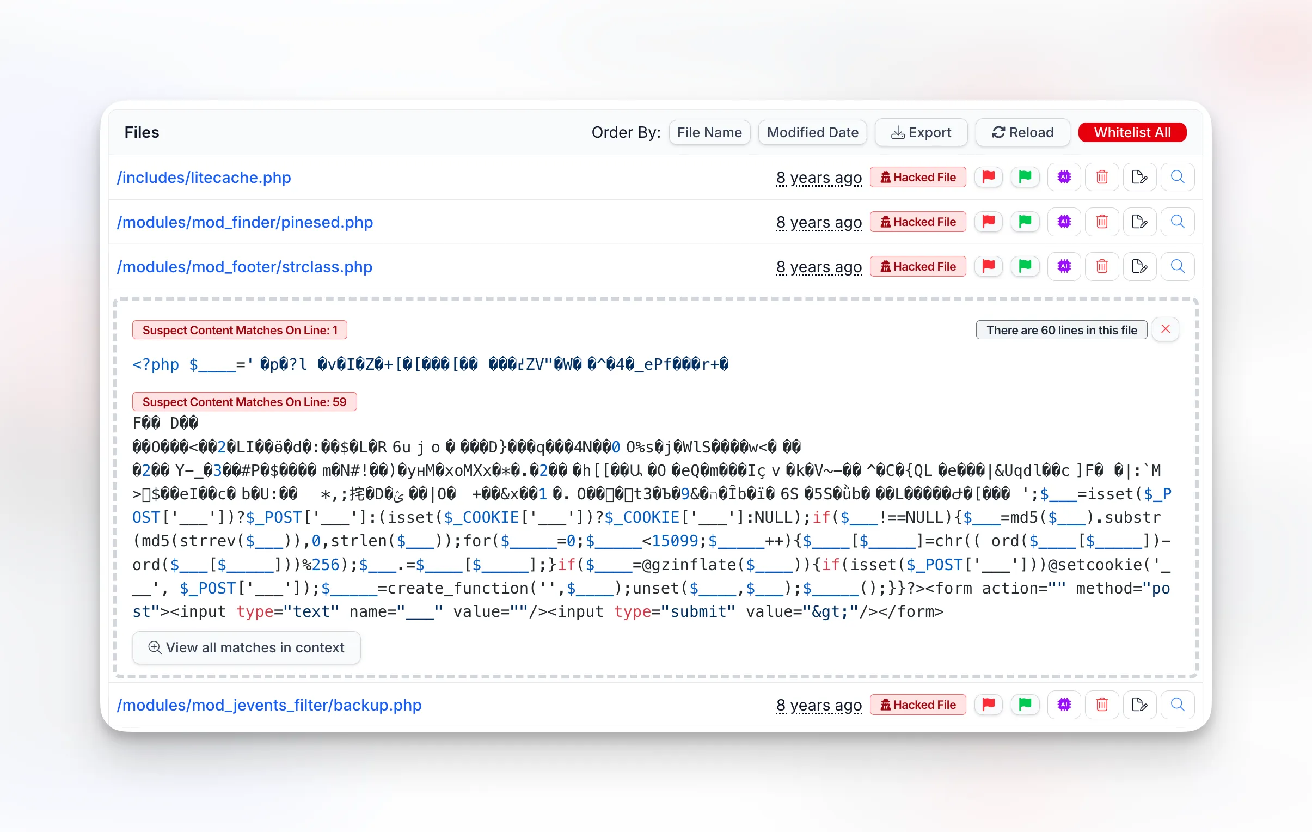Delete strclass.php using the trash icon
Viewport: 1312px width, 832px height.
point(1102,266)
